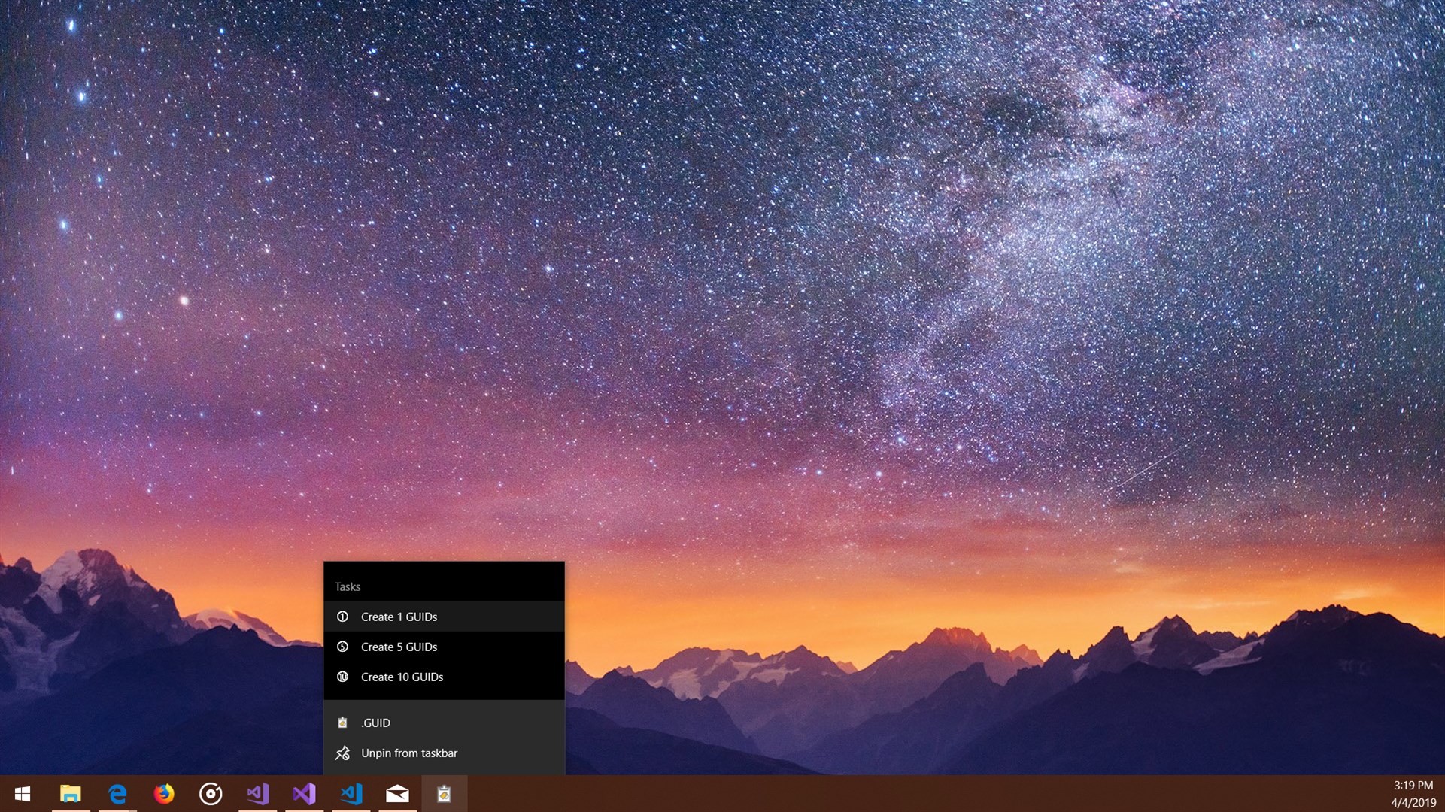Open File Explorer from the taskbar

tap(71, 794)
